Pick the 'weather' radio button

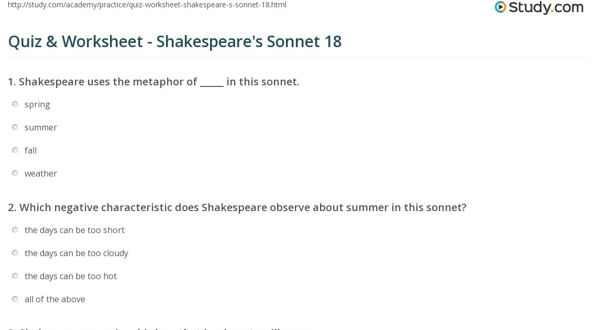[x=15, y=173]
